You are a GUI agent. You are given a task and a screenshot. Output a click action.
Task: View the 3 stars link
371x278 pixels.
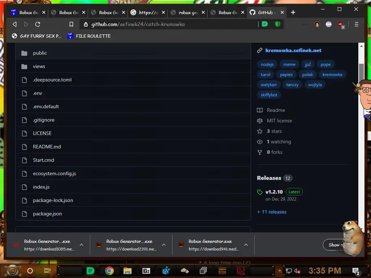tap(270, 131)
